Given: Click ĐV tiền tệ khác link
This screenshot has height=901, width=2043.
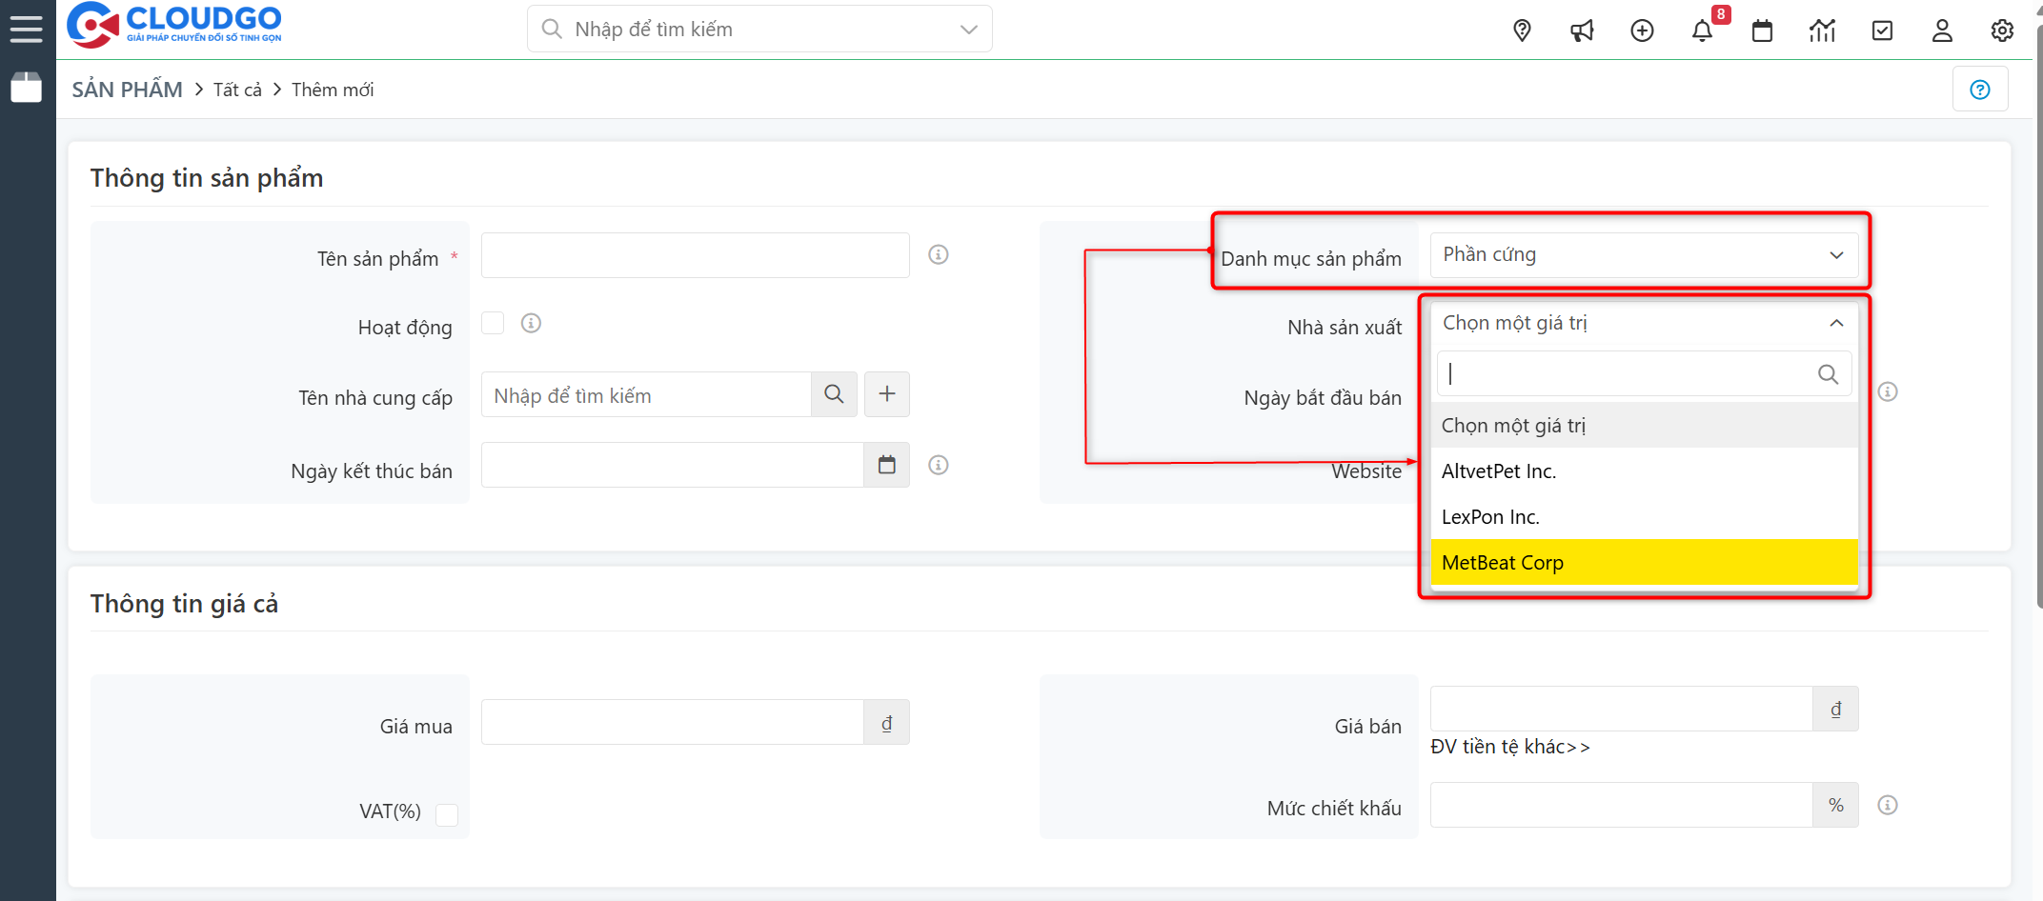Looking at the screenshot, I should pos(1511,747).
